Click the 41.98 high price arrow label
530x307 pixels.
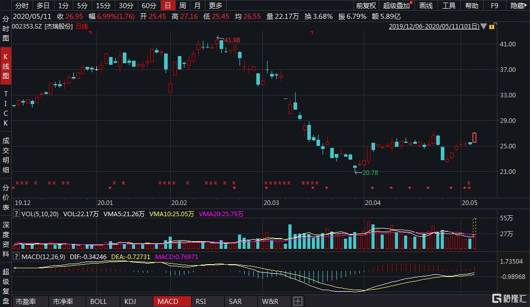pos(228,40)
